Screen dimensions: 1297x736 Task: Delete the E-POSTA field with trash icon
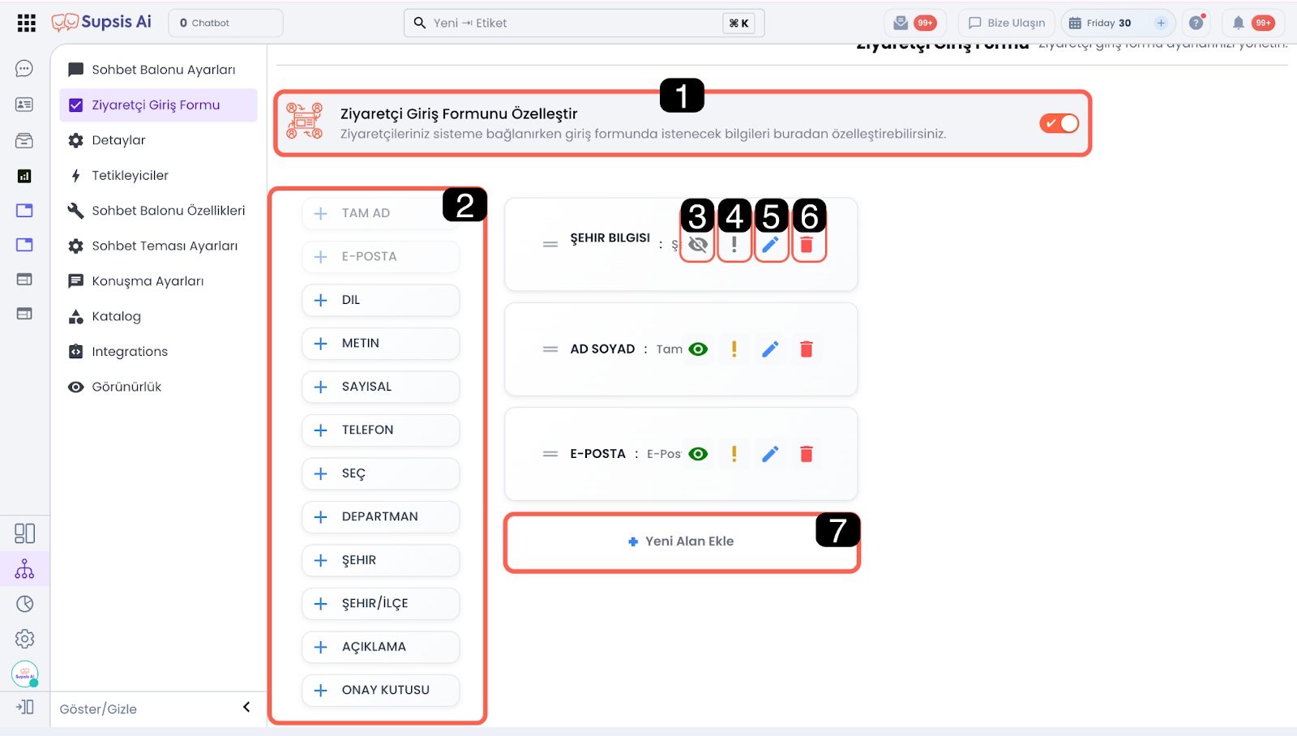[806, 454]
